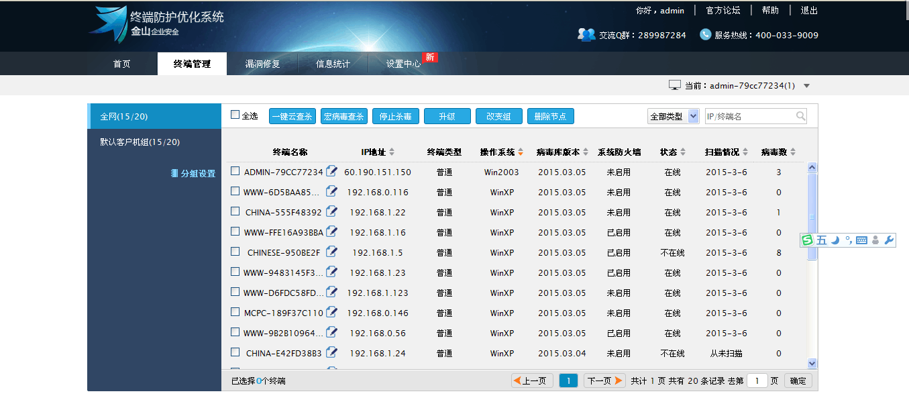The width and height of the screenshot is (909, 406).
Task: Click the current terminal monitor icon
Action: point(675,85)
